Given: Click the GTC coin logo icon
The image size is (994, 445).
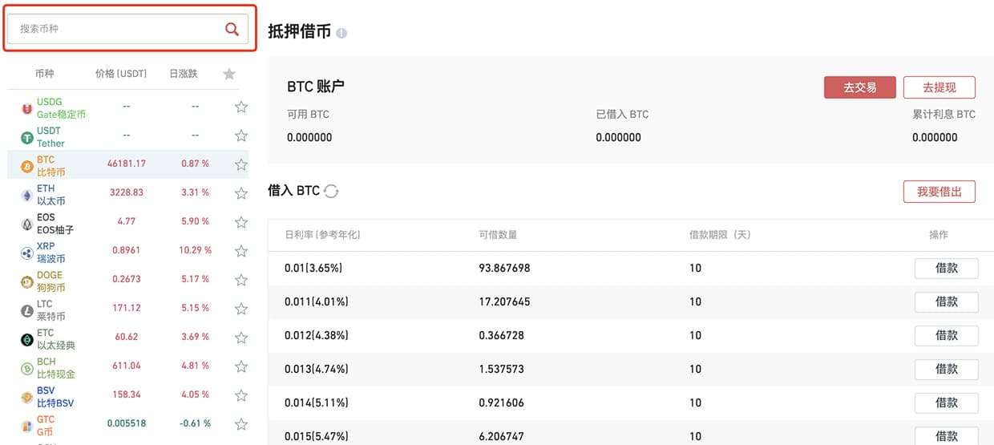Looking at the screenshot, I should pyautogui.click(x=26, y=426).
